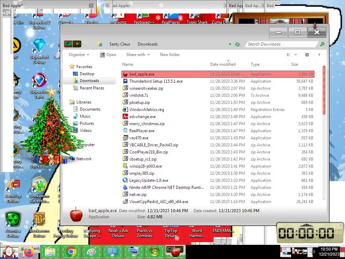
Task: Select vac470.exe file icon
Action: pos(125,138)
